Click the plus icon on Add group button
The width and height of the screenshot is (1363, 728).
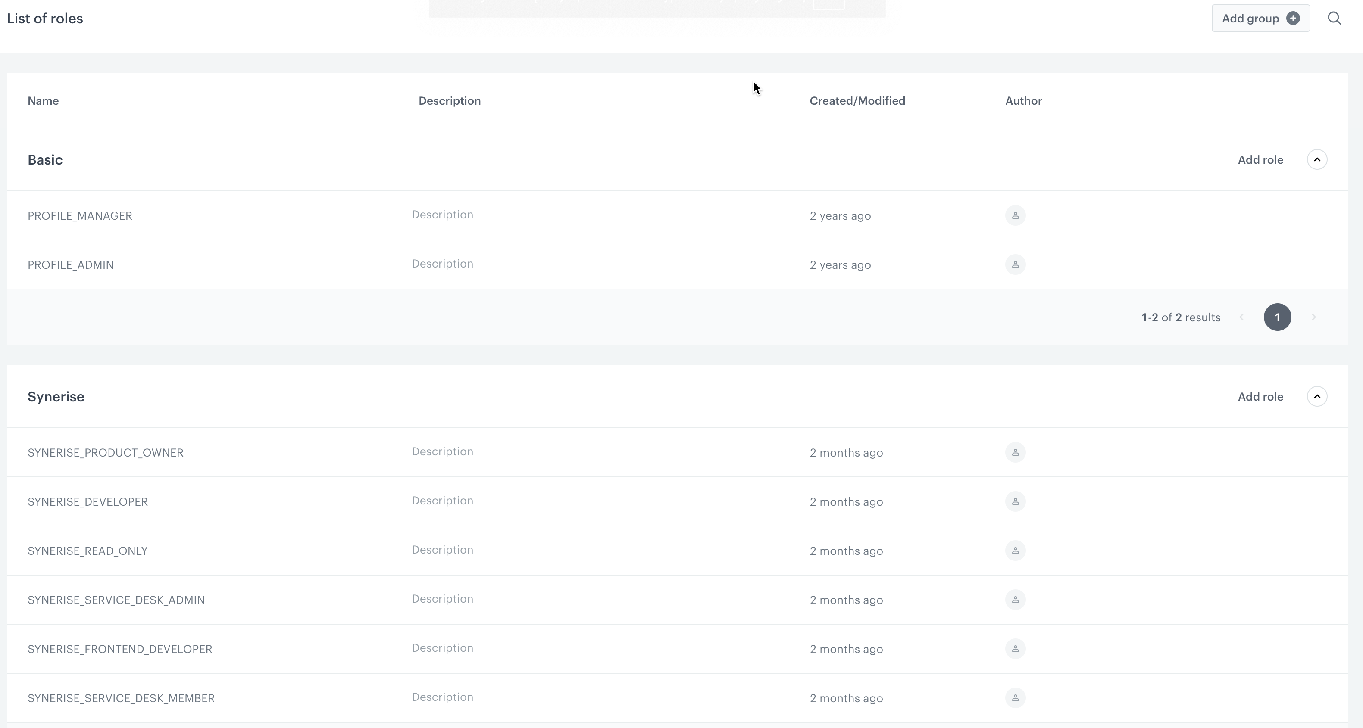tap(1293, 18)
